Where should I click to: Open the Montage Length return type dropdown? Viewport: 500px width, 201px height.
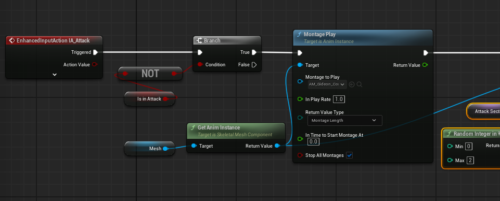(345, 121)
